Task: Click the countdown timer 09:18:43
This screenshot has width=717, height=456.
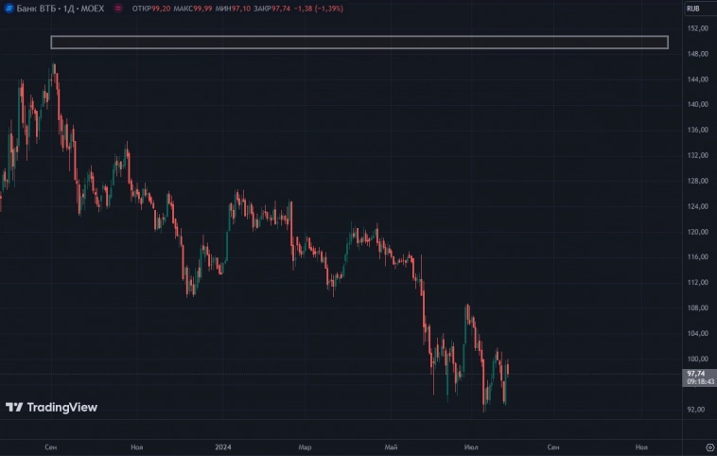Action: tap(700, 381)
